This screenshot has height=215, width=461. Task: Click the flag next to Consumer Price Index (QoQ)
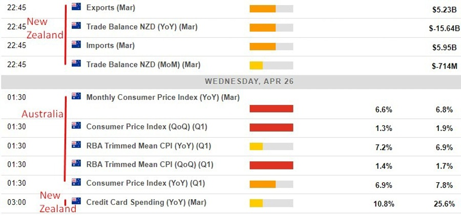pyautogui.click(x=76, y=126)
